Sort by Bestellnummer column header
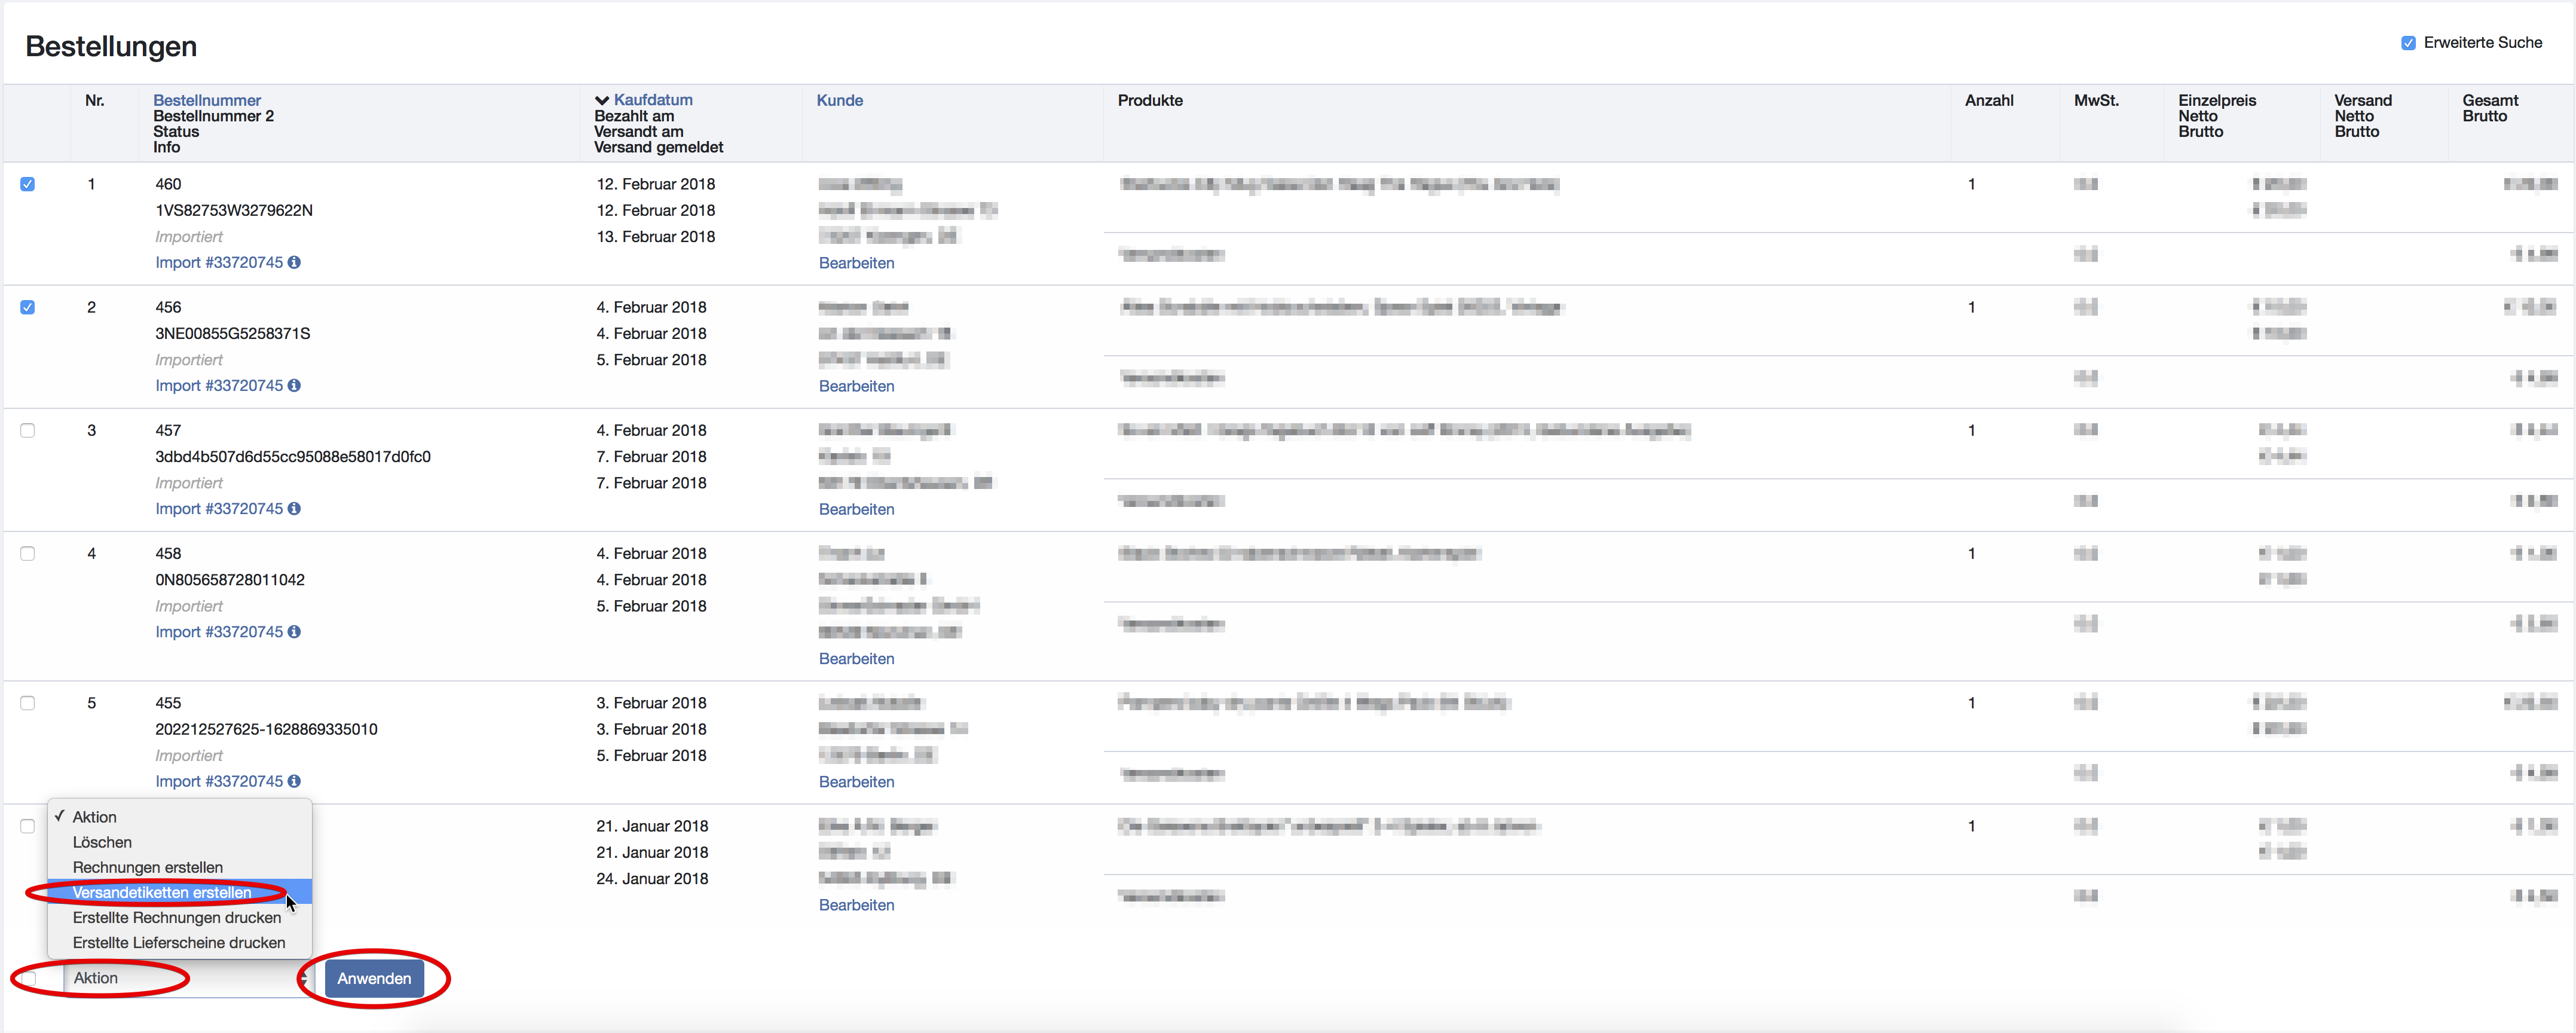2576x1033 pixels. (x=206, y=100)
